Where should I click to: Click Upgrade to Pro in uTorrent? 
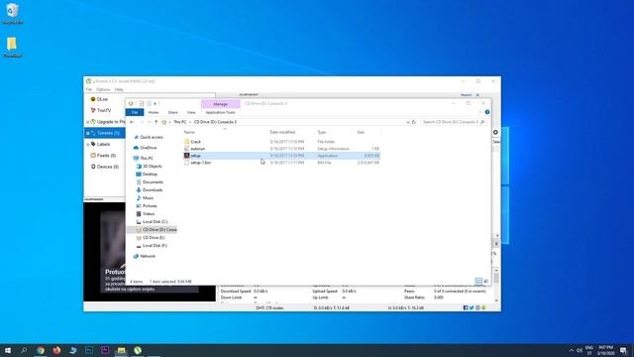point(107,121)
